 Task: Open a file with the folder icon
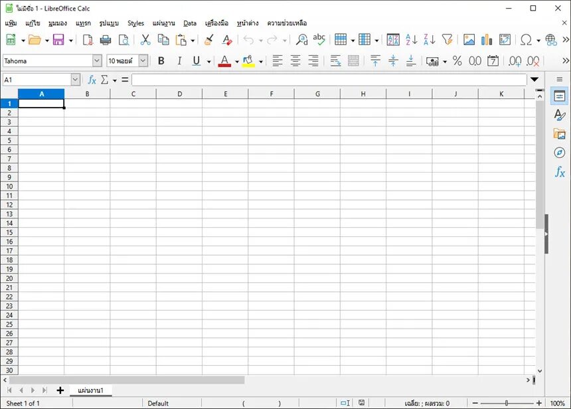tap(35, 40)
